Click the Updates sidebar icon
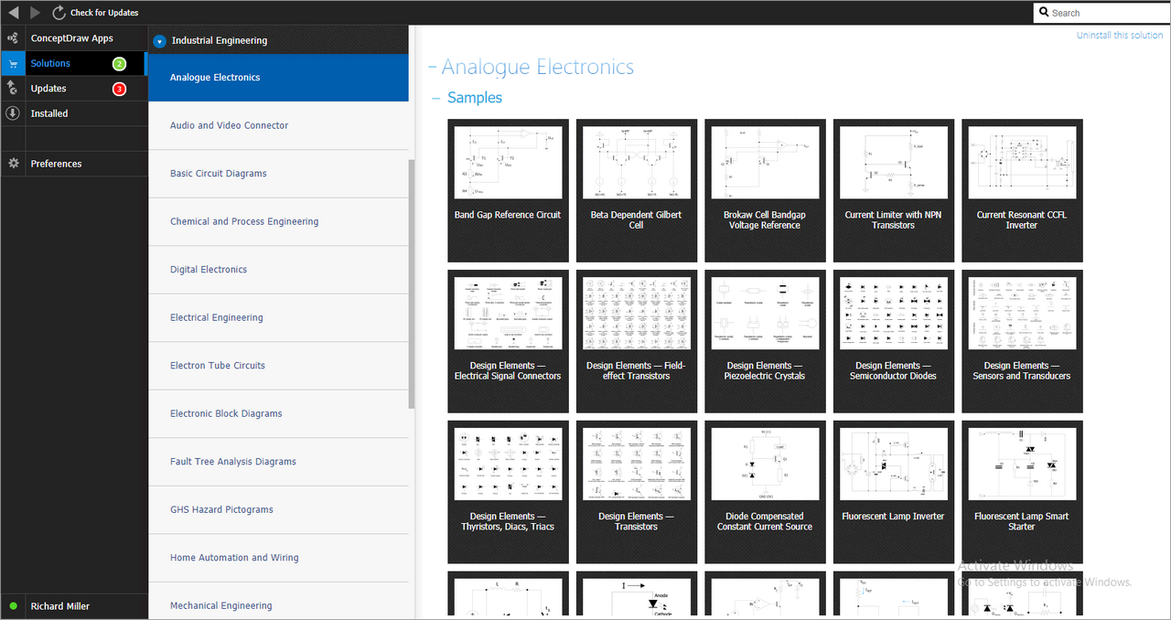Viewport: 1171px width, 620px height. point(13,88)
